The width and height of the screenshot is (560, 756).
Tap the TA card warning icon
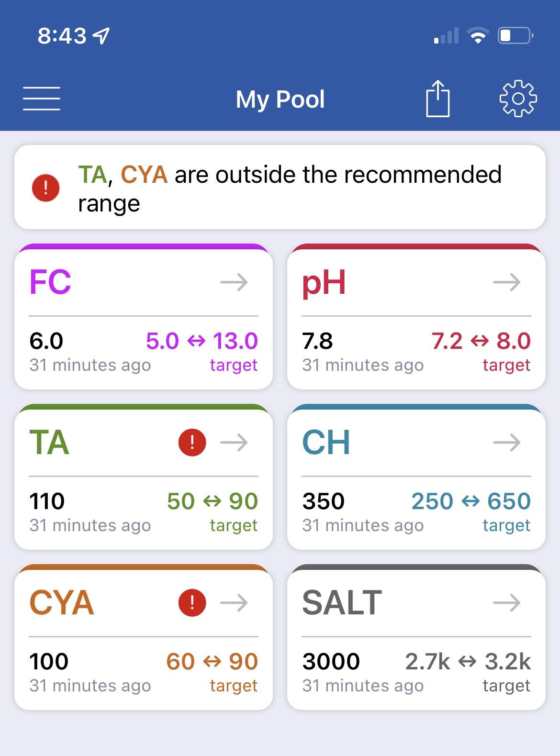coord(192,442)
